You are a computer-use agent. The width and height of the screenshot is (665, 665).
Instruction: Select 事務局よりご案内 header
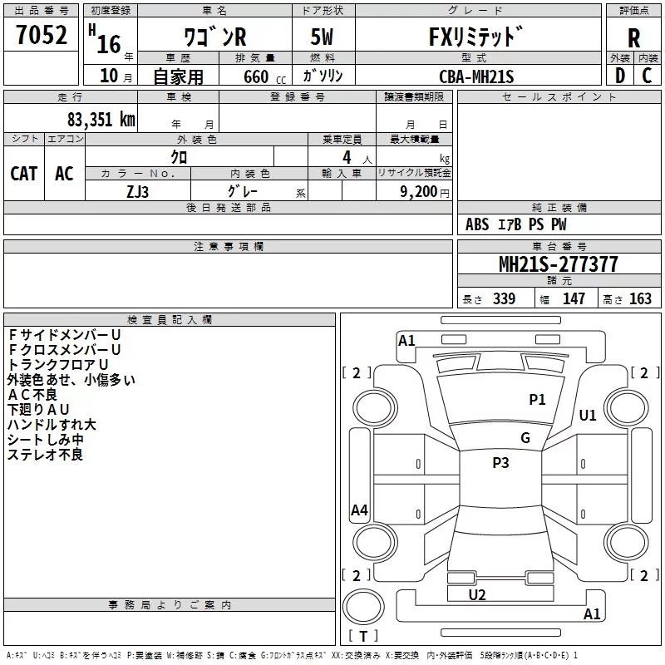tap(170, 605)
